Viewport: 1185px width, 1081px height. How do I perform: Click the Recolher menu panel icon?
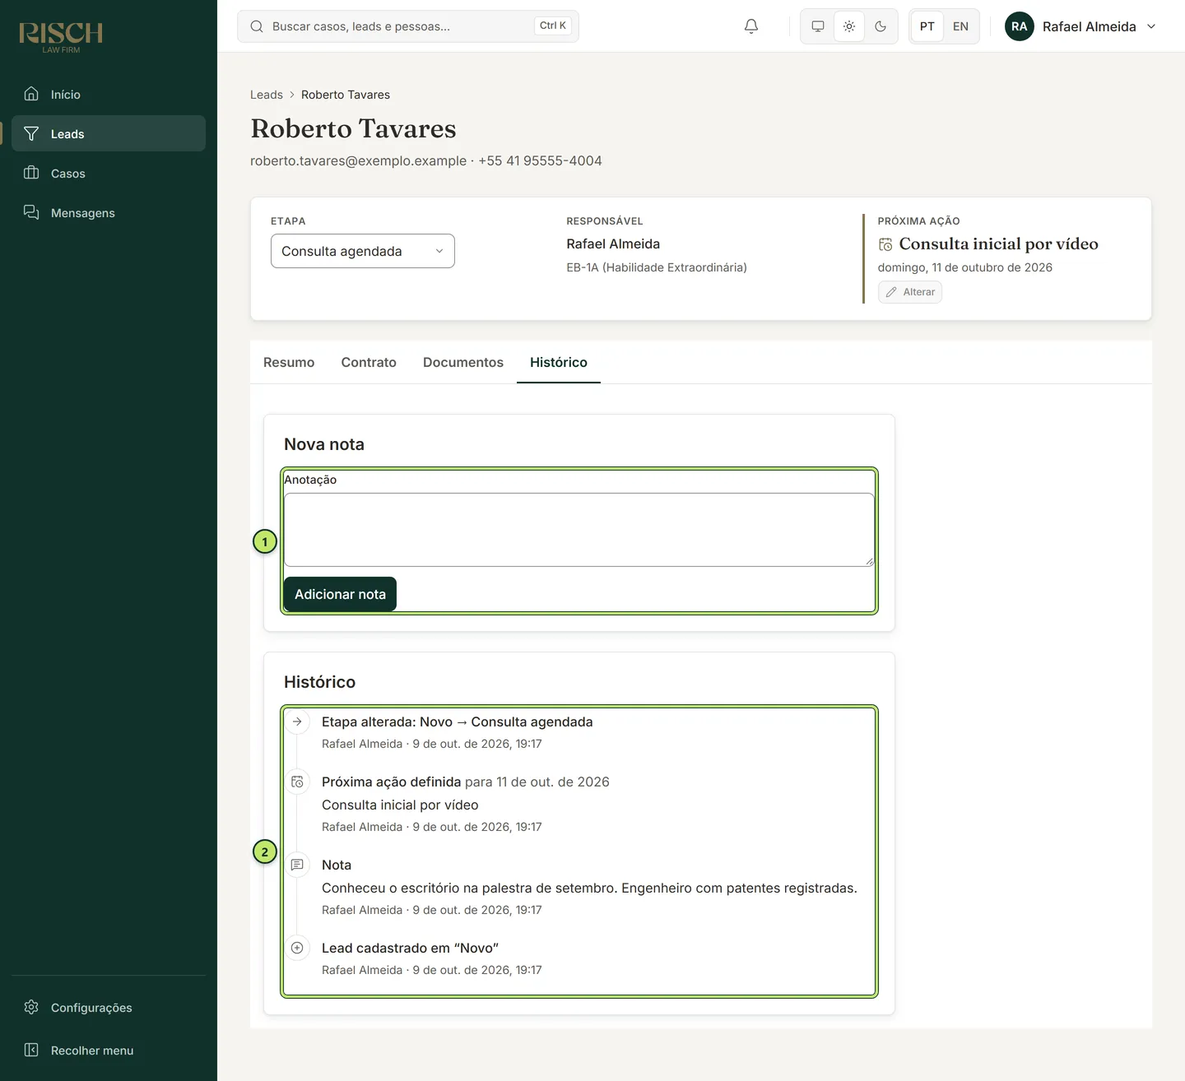31,1050
